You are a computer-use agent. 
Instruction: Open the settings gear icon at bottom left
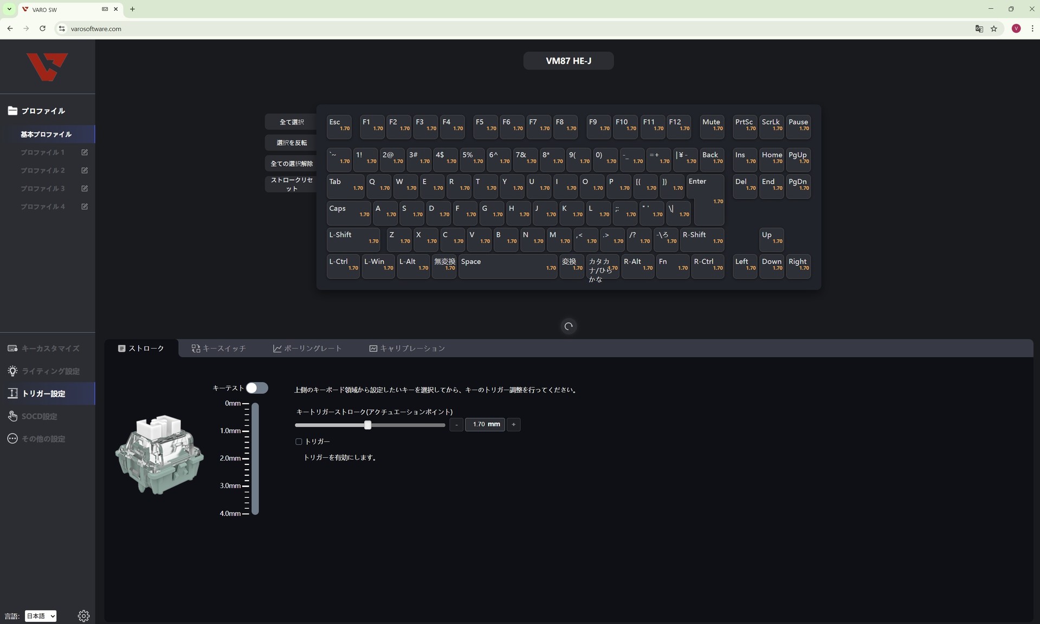click(83, 615)
